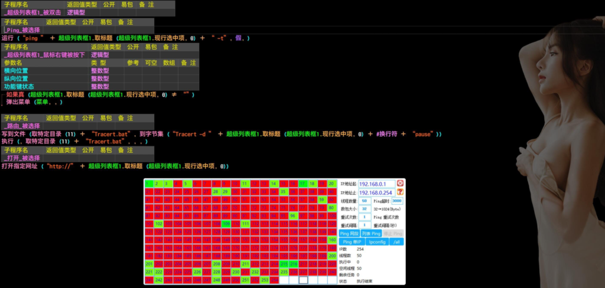Click the 线程数量 input box
Screen dimensions: 605x288
(x=364, y=201)
